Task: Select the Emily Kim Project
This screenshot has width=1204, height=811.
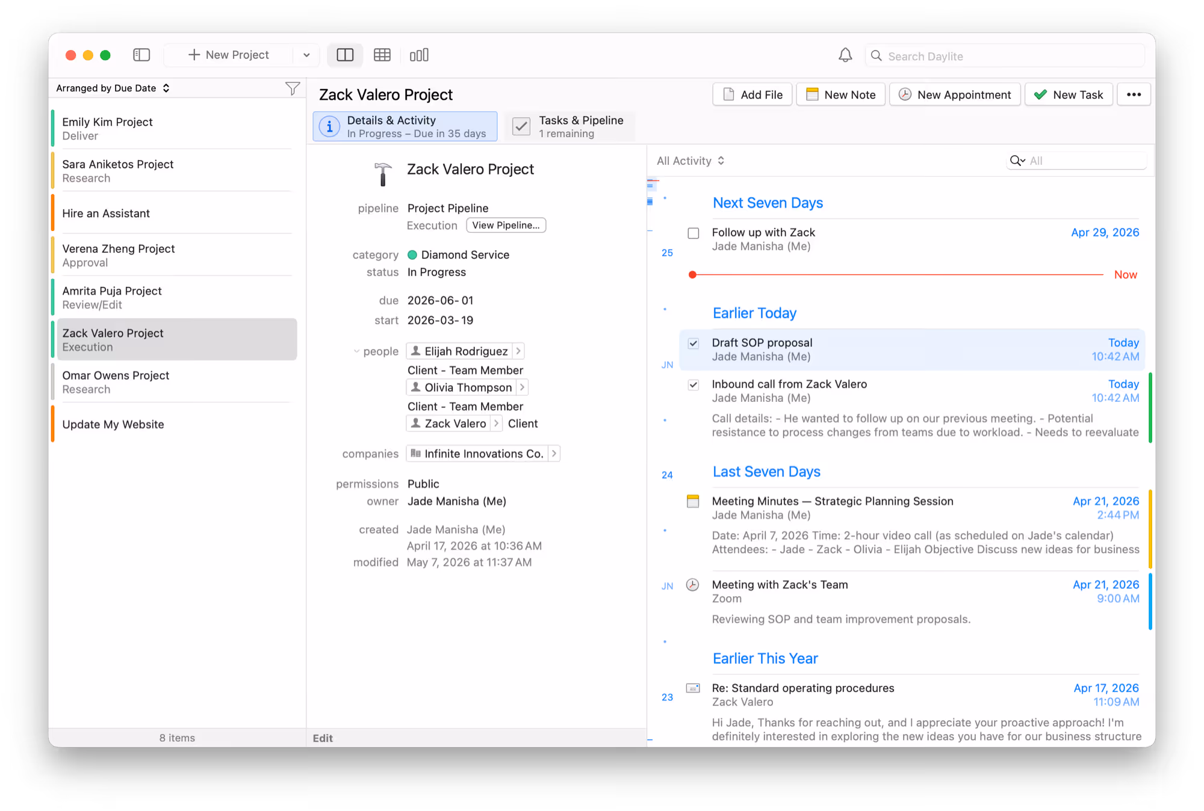Action: point(176,128)
